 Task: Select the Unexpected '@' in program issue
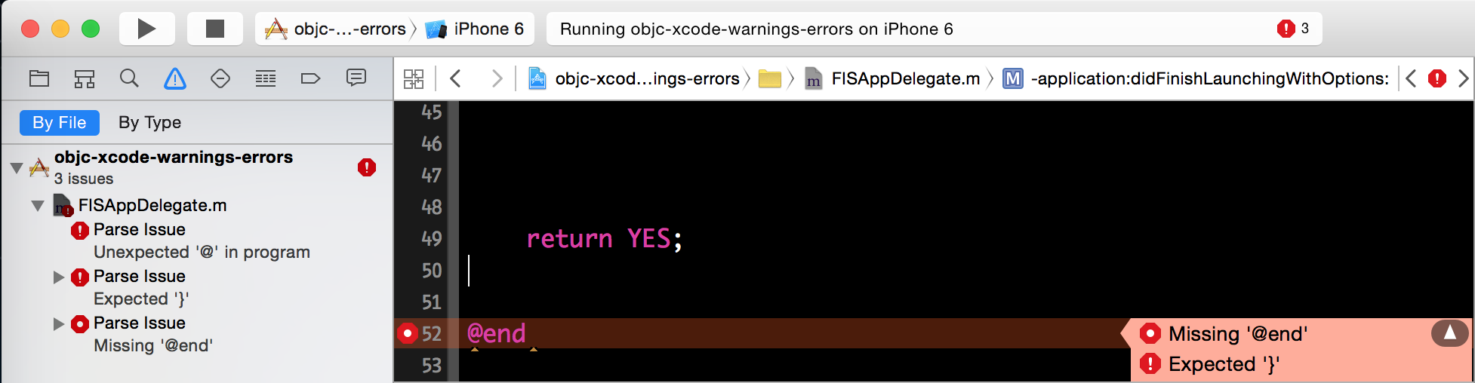coord(201,252)
